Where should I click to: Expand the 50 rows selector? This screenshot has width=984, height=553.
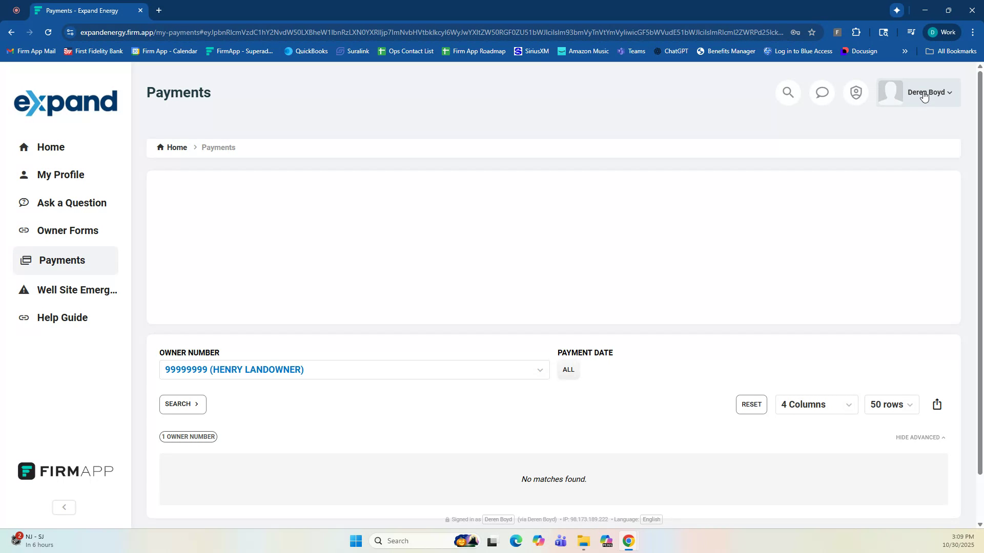(x=891, y=404)
